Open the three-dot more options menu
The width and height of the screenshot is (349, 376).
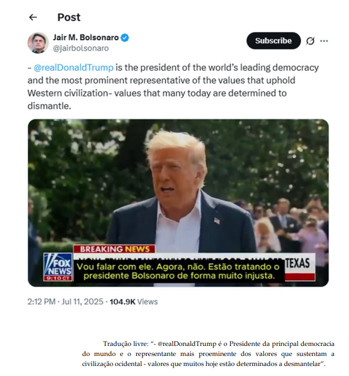(324, 41)
